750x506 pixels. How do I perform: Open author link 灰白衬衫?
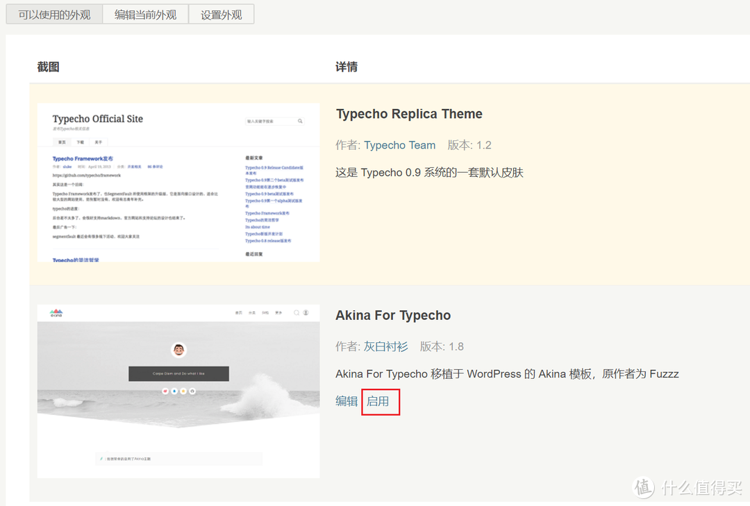coord(385,346)
